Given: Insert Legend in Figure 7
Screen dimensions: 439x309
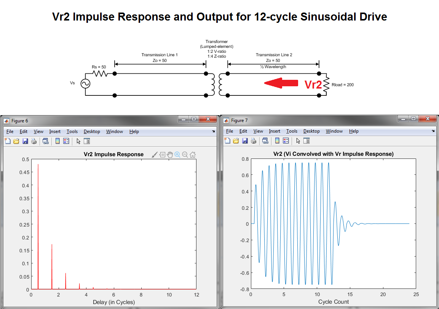Looking at the screenshot, I should (x=286, y=141).
